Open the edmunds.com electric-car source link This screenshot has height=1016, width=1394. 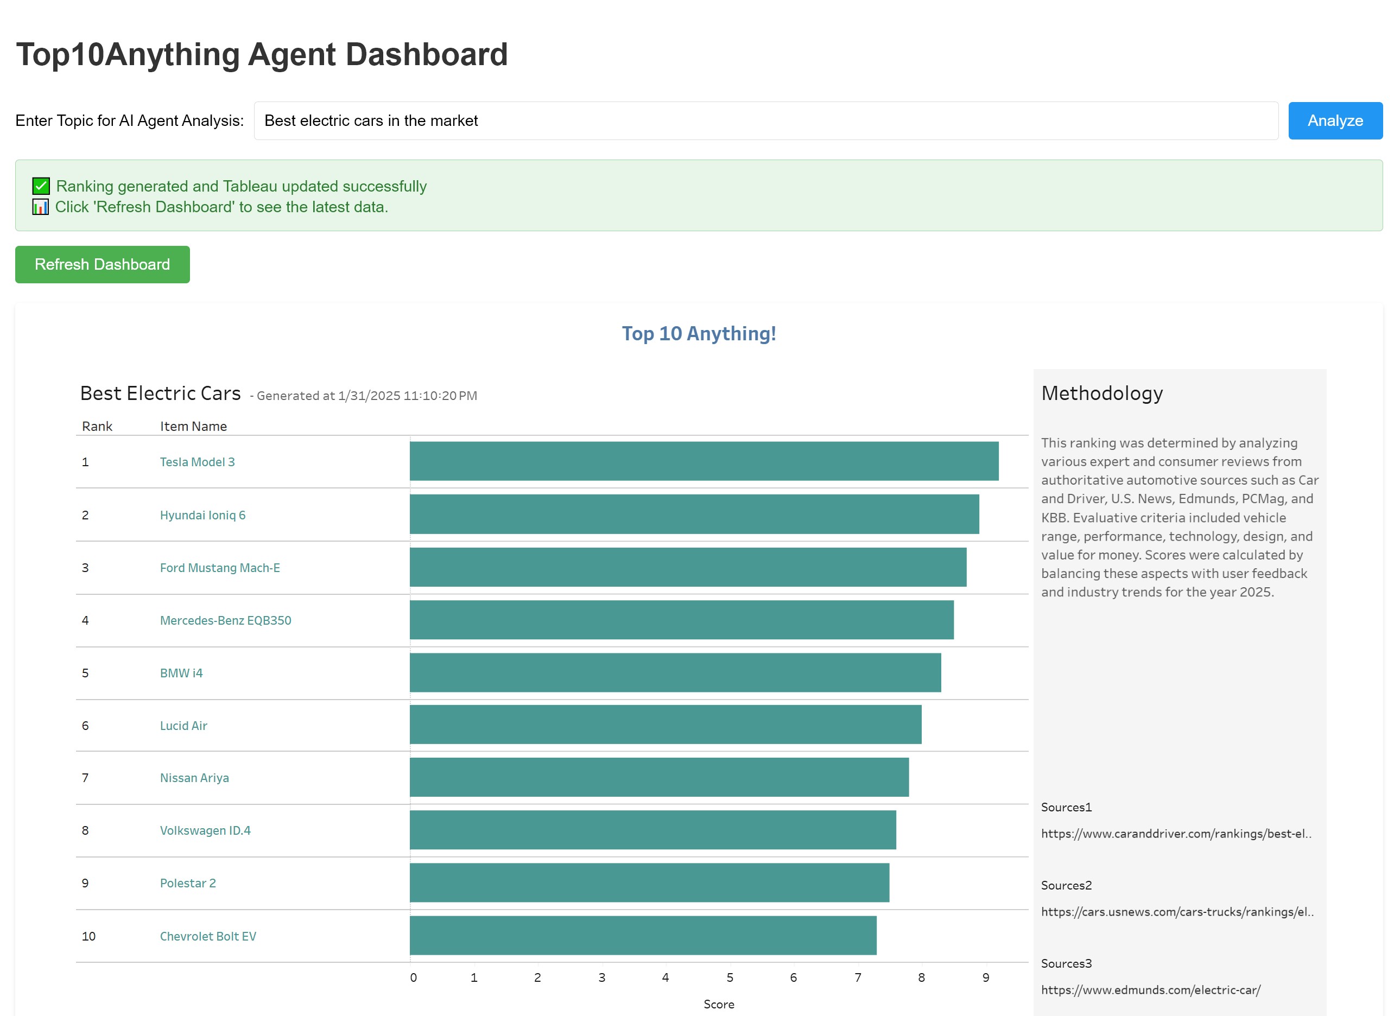1150,989
